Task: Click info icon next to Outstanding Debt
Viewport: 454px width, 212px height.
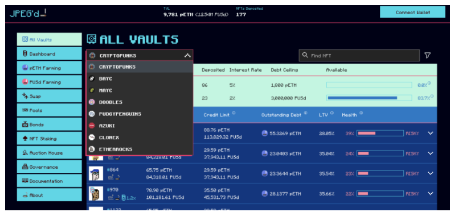Action: tap(305, 113)
